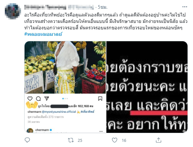Open the share upload icon
Viewport: 193px width, 147px height.
click(158, 140)
